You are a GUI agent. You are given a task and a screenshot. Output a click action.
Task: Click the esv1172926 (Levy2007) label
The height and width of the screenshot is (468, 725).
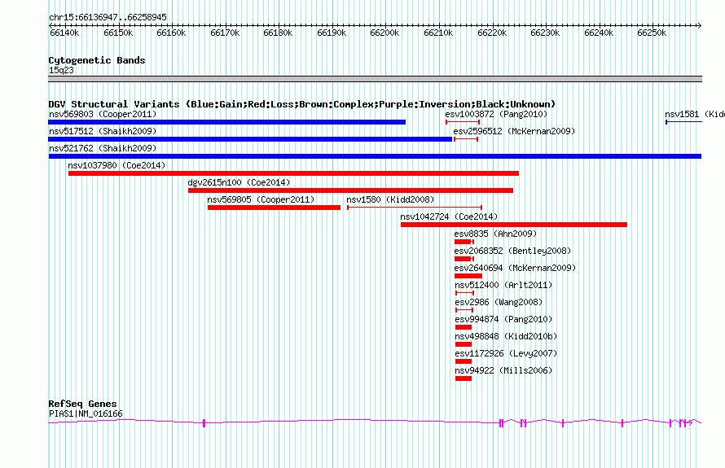coord(506,353)
